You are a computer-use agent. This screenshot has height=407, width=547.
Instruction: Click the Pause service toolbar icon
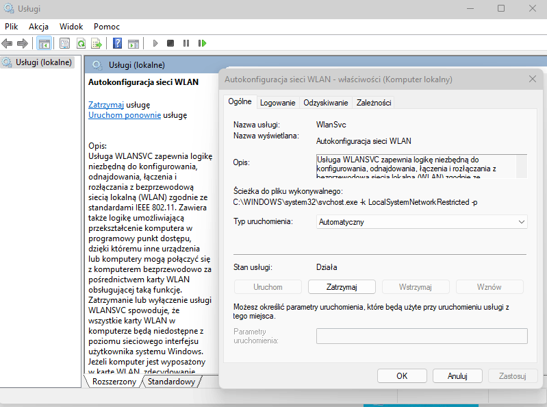coord(186,43)
